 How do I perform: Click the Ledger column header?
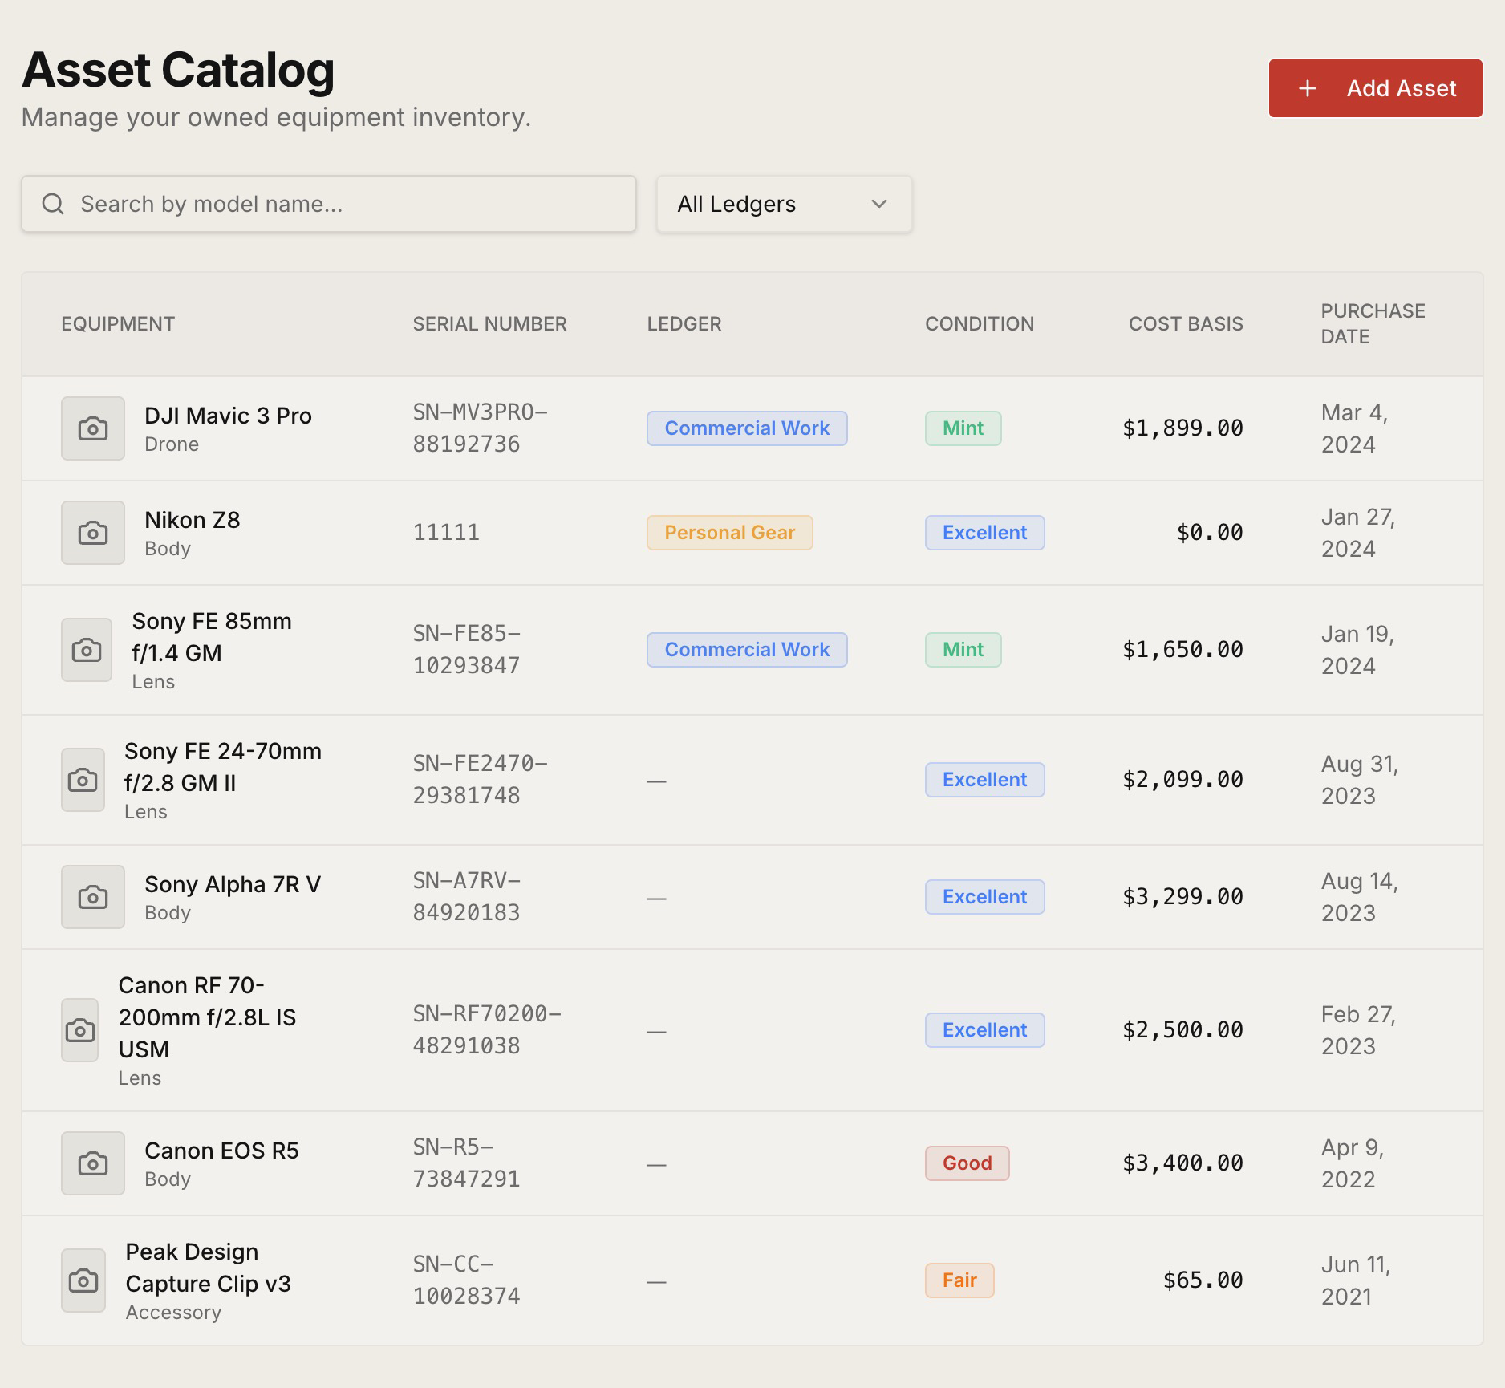684,324
